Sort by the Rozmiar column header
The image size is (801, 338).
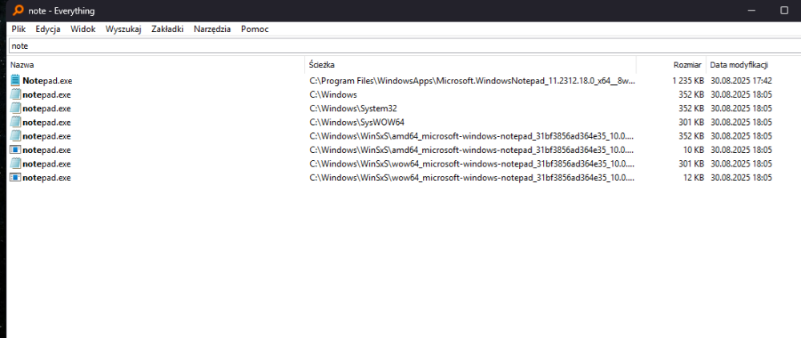click(671, 65)
